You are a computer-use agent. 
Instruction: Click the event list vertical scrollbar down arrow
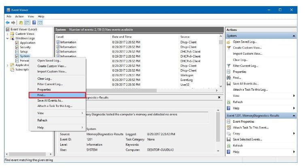click(221, 86)
